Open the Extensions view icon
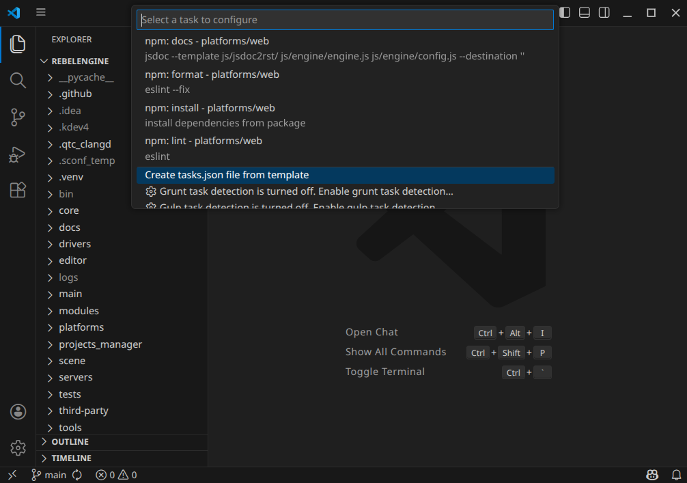Viewport: 687px width, 483px height. point(18,190)
